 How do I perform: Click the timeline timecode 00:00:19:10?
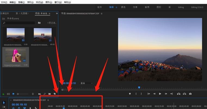(19, 104)
